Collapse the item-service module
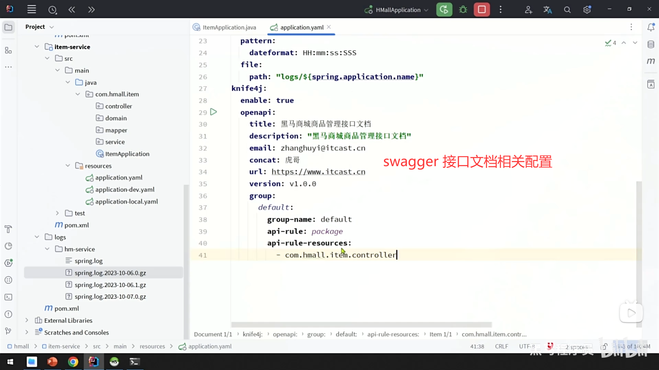659x370 pixels. pos(37,47)
